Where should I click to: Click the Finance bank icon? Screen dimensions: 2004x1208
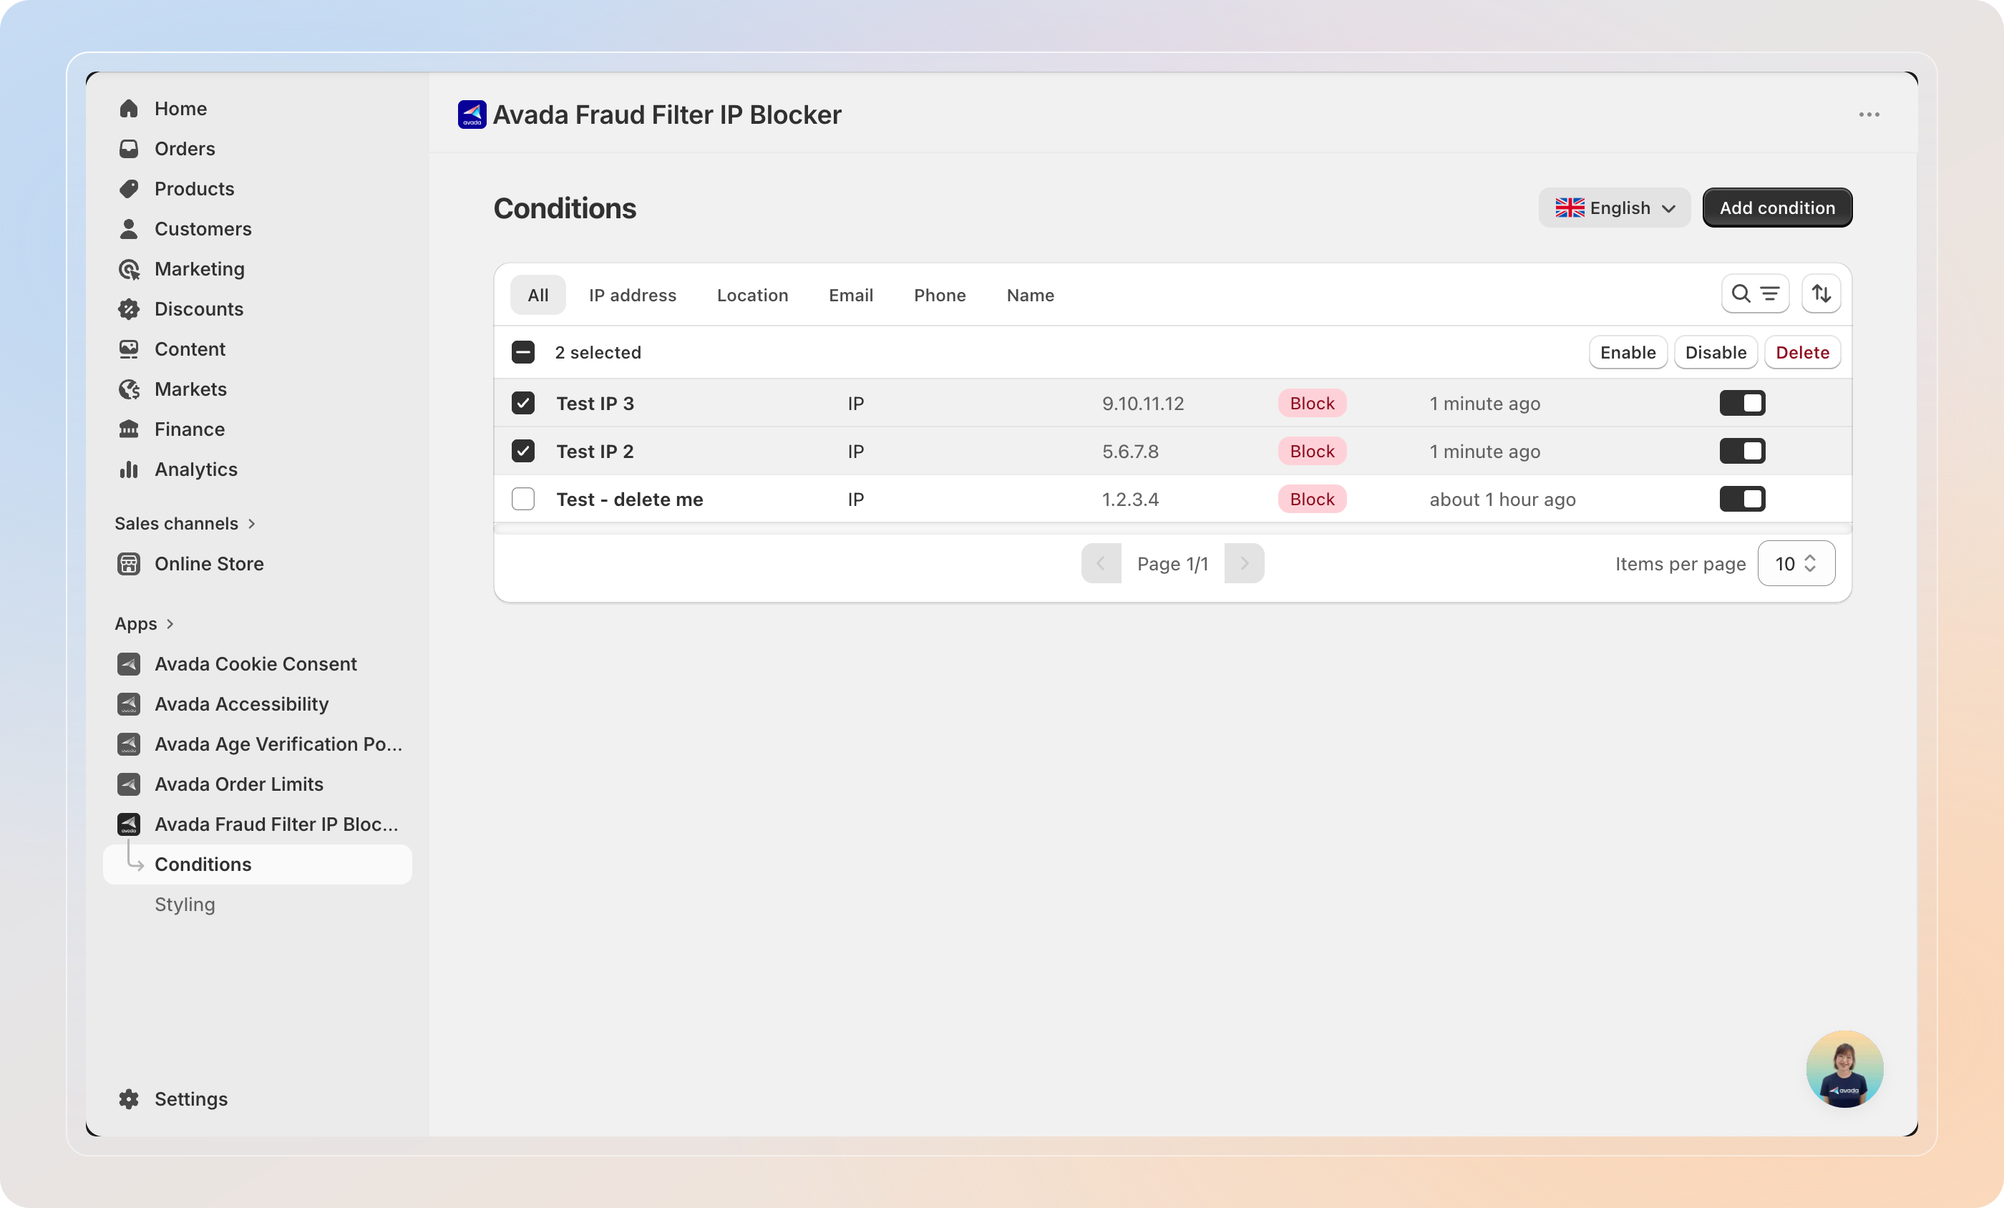coord(129,429)
